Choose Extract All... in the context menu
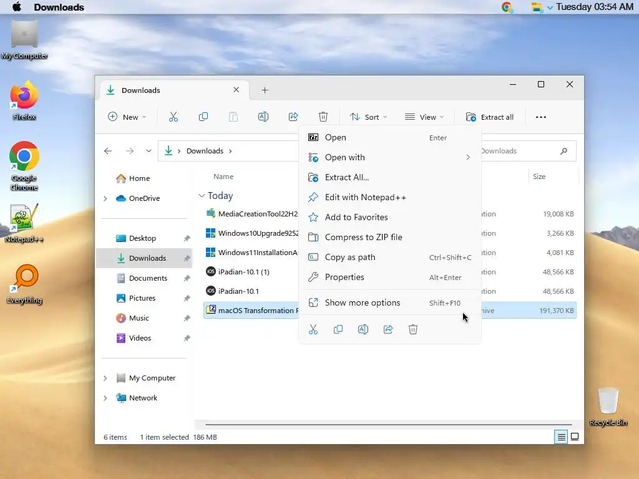 tap(389, 177)
